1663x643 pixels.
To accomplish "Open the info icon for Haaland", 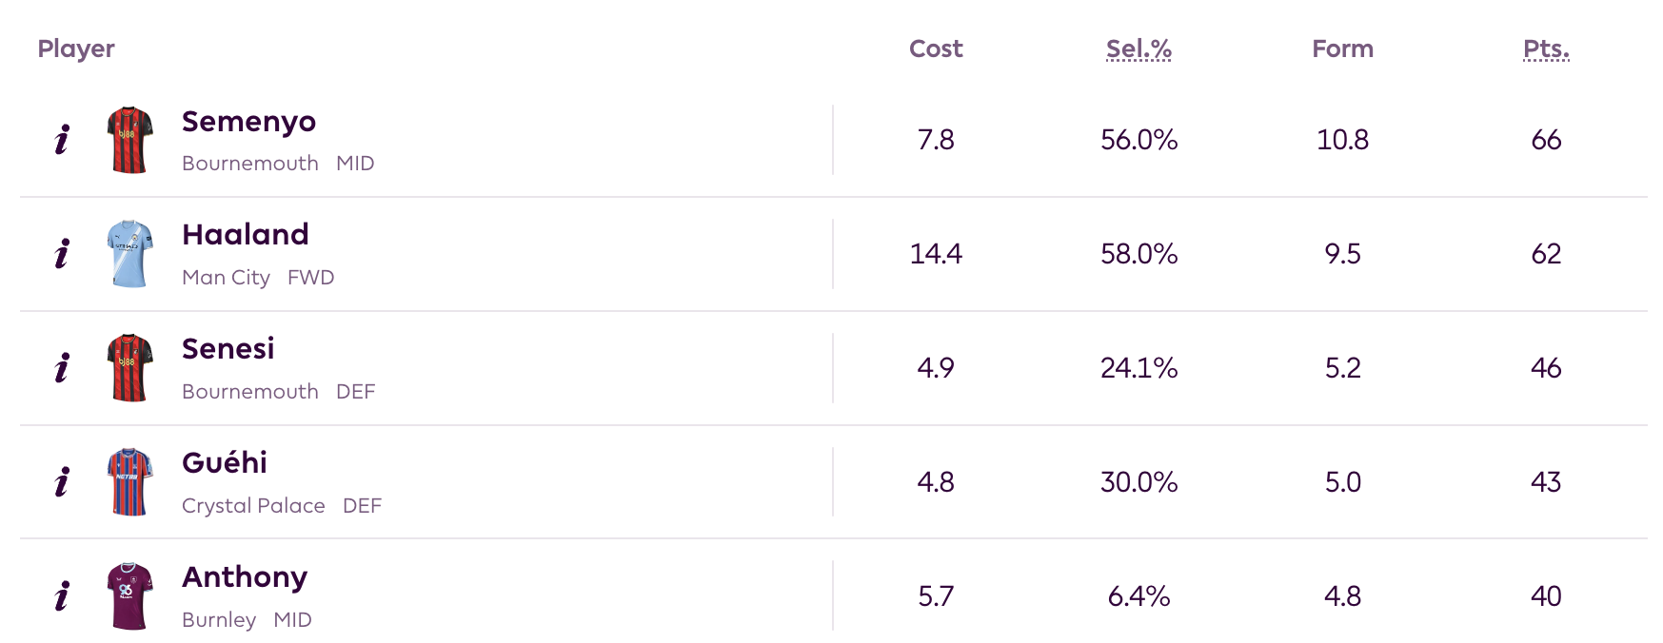I will click(x=62, y=254).
